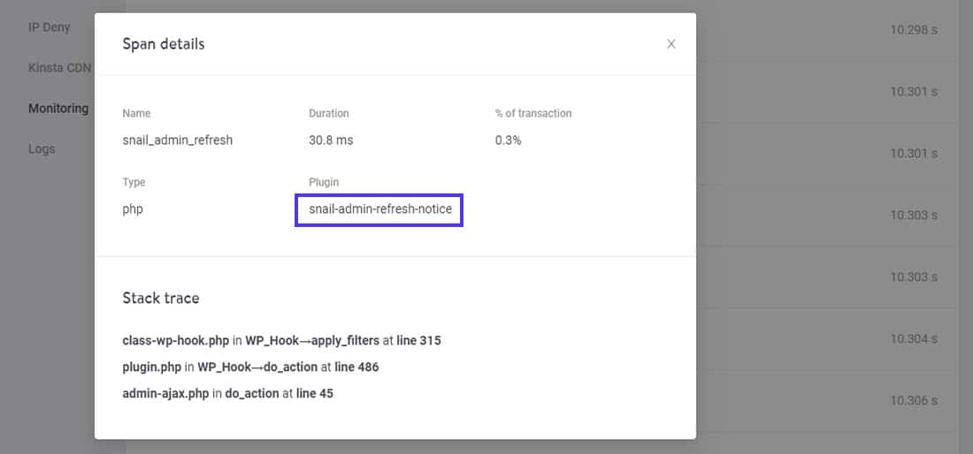The image size is (973, 454).
Task: Go to Kinsta CDN section
Action: [59, 67]
